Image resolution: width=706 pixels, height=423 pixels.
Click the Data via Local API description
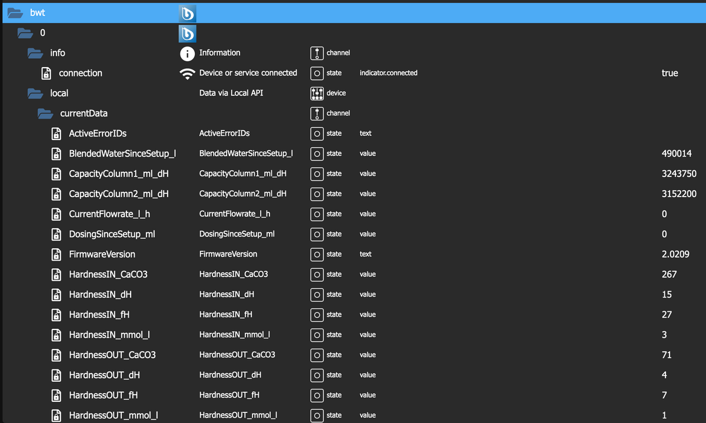pos(231,93)
